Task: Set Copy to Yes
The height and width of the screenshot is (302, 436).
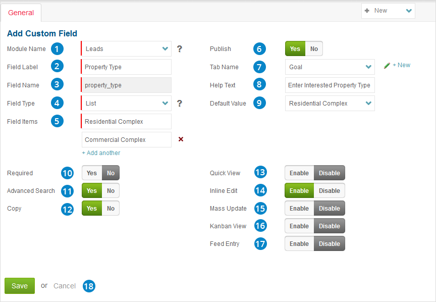Action: [92, 208]
